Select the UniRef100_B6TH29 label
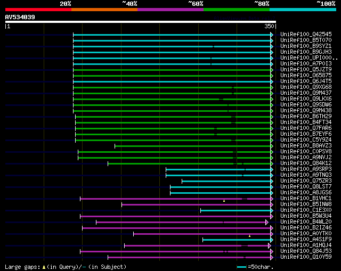This screenshot has height=271, width=341. [306, 117]
